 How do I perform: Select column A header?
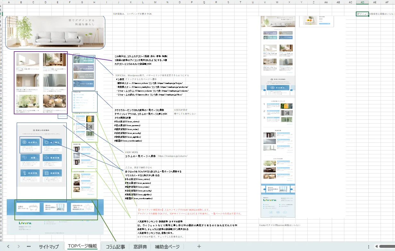[x=9, y=2]
